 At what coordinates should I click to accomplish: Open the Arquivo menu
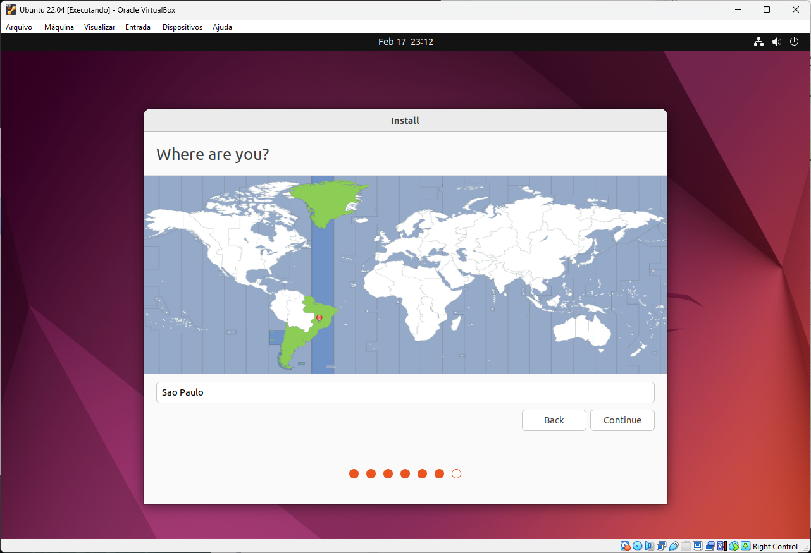click(19, 27)
